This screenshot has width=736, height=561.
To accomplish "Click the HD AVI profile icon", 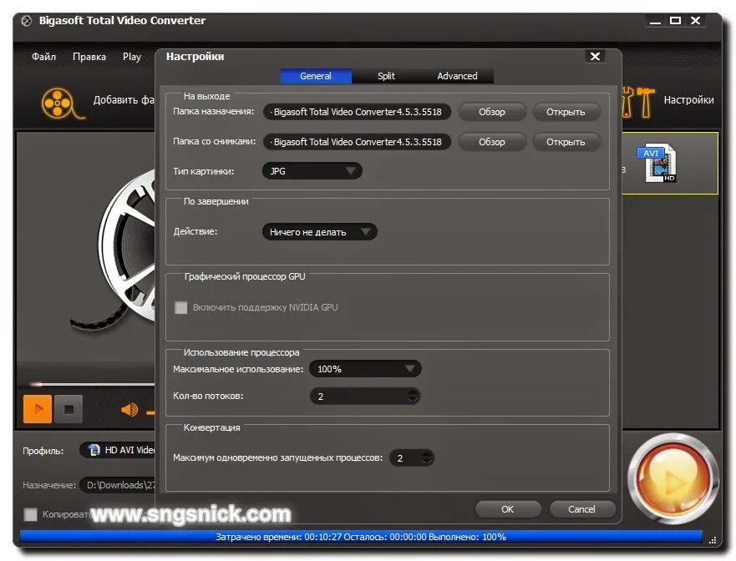I will (x=94, y=450).
